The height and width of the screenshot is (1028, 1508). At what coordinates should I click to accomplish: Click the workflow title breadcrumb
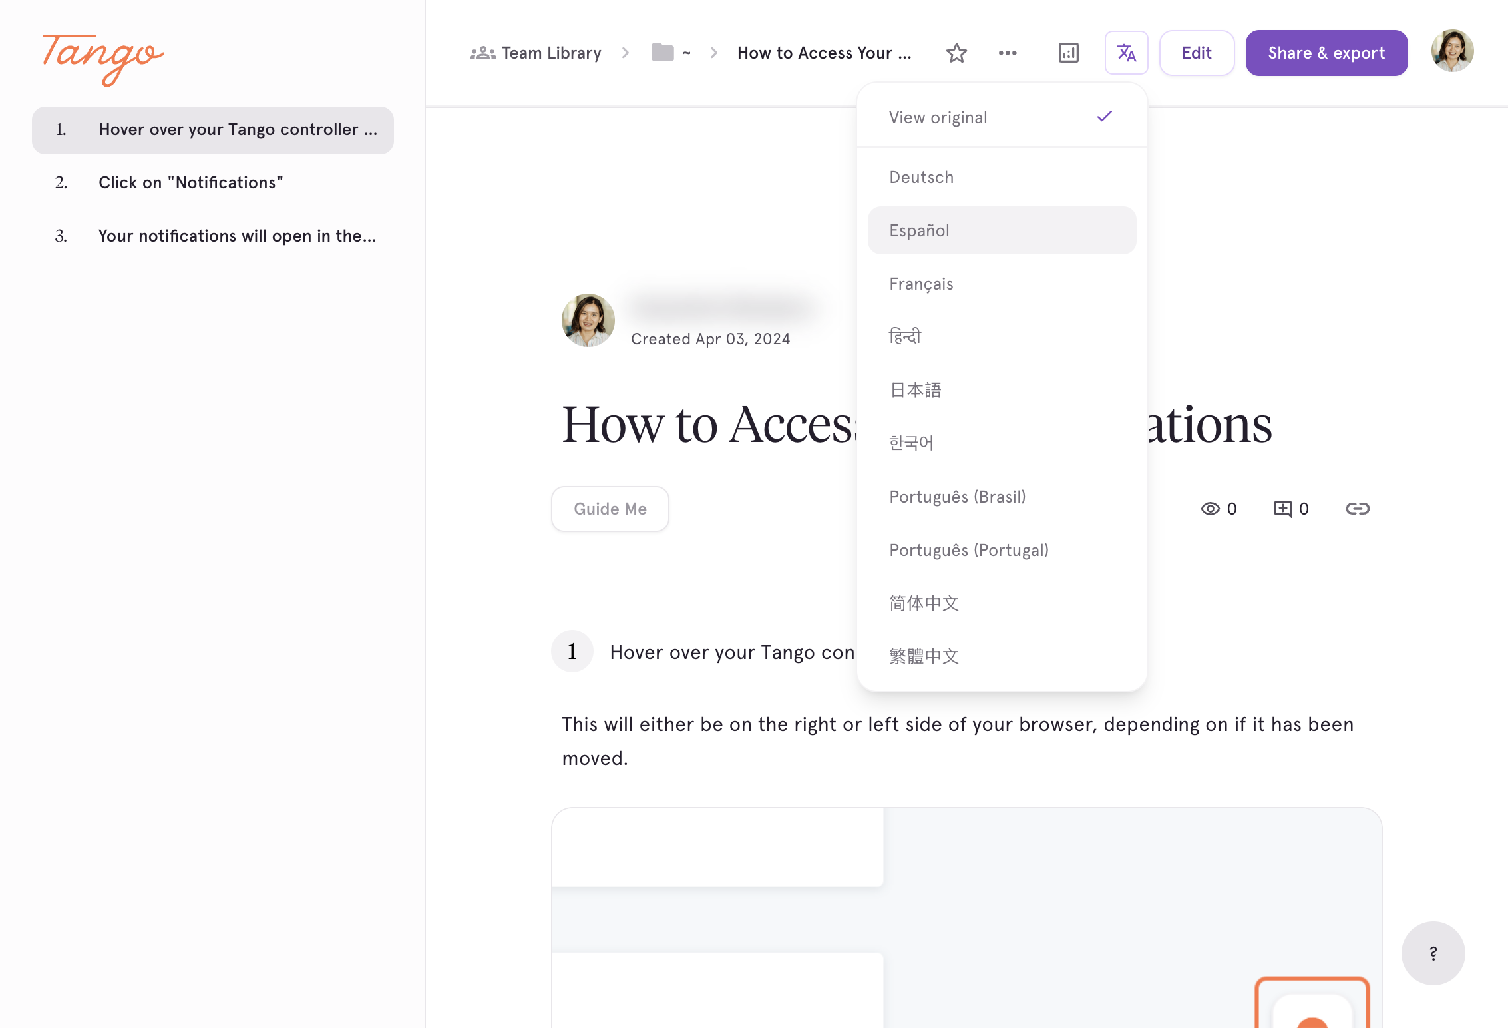click(825, 53)
